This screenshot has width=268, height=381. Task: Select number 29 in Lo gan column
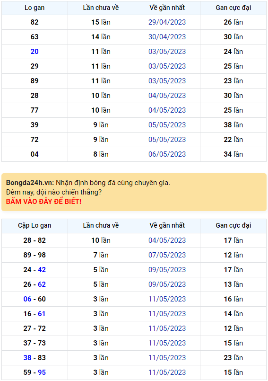pyautogui.click(x=35, y=66)
